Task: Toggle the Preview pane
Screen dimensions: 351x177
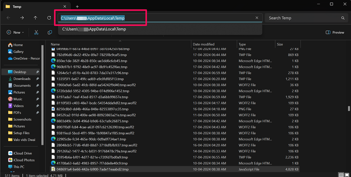Action: point(335,32)
